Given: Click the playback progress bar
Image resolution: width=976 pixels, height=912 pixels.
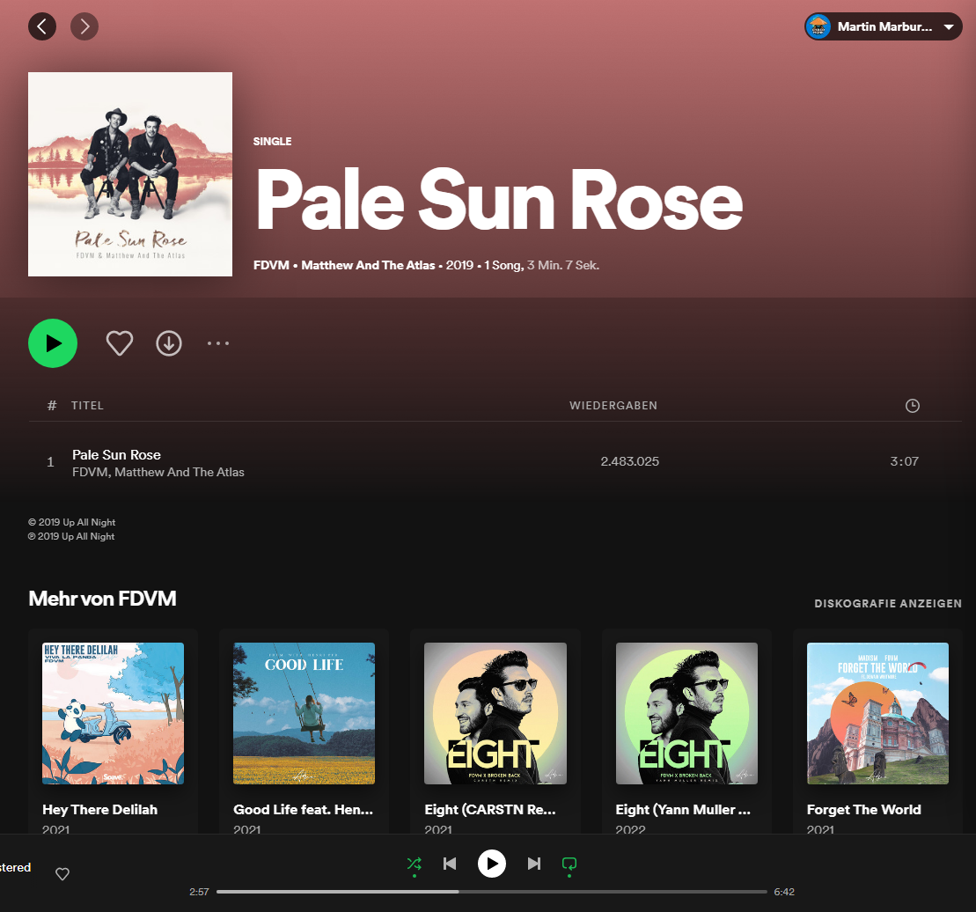Looking at the screenshot, I should [x=492, y=892].
